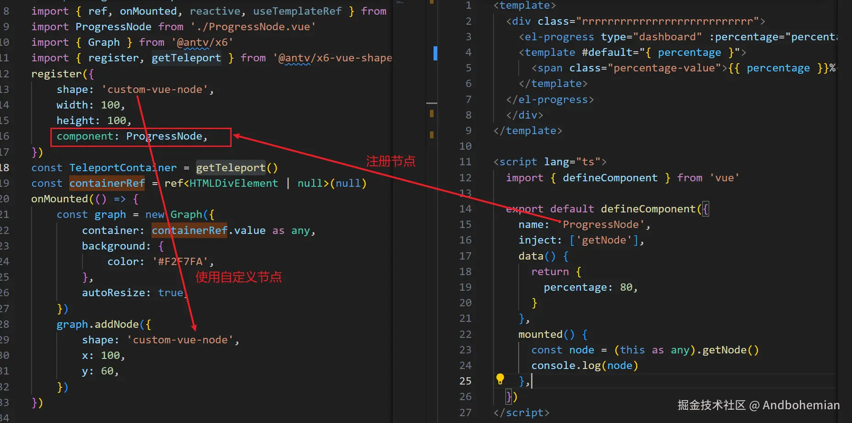This screenshot has width=852, height=423.
Task: Click the 'export' keyword
Action: [525, 209]
